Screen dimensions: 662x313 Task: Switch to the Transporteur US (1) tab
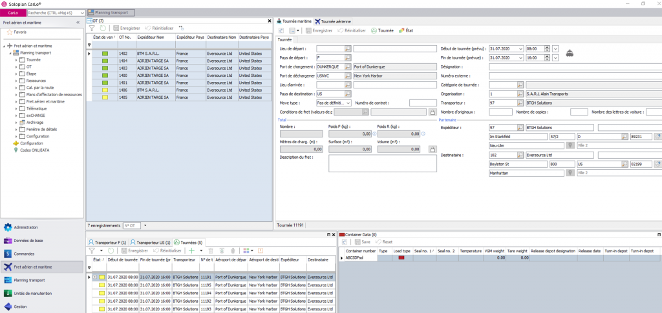150,243
